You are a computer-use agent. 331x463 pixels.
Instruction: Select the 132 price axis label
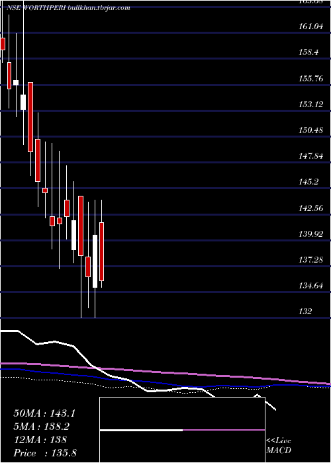[305, 312]
